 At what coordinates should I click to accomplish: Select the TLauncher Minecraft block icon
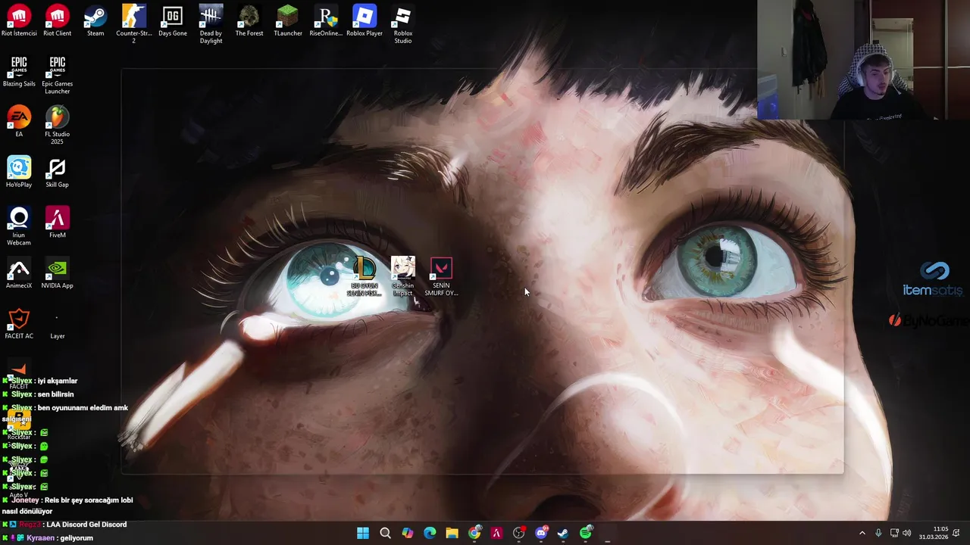pos(288,21)
